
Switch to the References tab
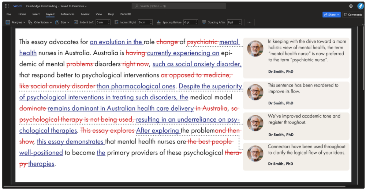(x=67, y=14)
